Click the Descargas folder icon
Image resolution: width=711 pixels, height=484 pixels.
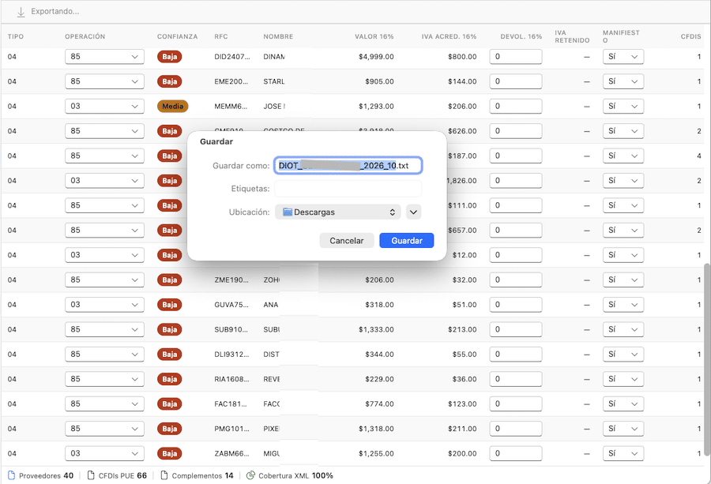[288, 212]
